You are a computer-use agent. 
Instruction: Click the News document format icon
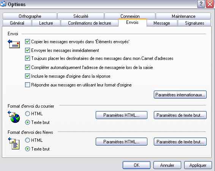coord(14,143)
